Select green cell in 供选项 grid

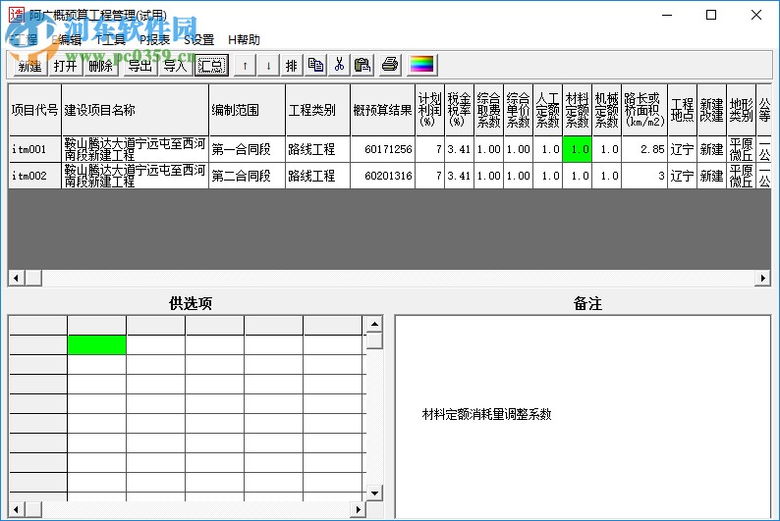pos(96,344)
